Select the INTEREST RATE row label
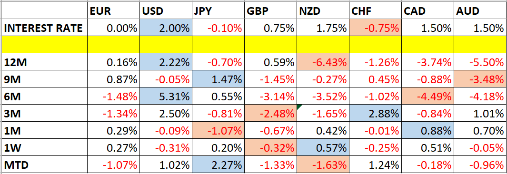Viewport: 507px width, 174px height. 44,28
